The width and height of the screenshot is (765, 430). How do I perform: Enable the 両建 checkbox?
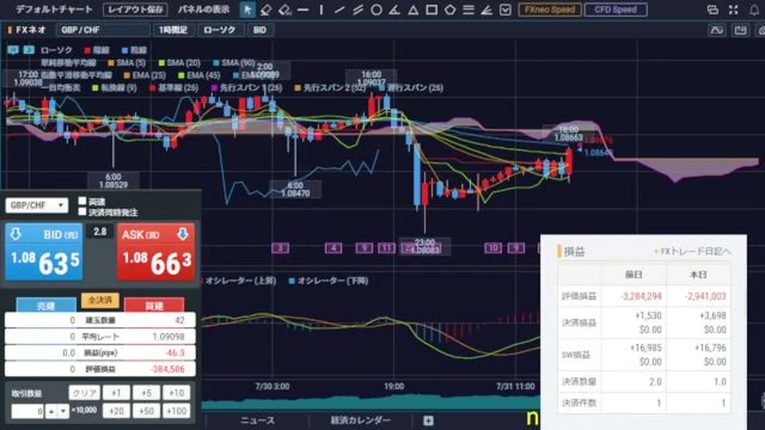pyautogui.click(x=82, y=202)
